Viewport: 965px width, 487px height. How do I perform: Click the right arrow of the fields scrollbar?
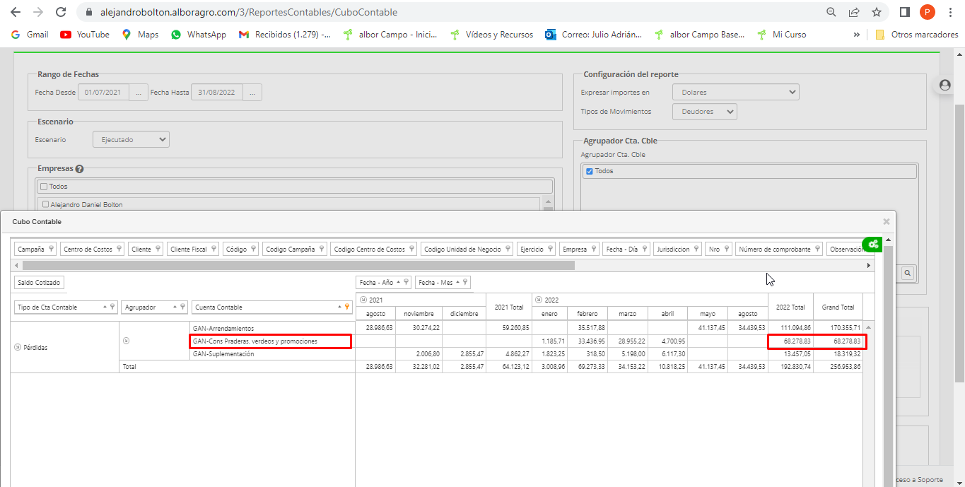click(x=869, y=266)
